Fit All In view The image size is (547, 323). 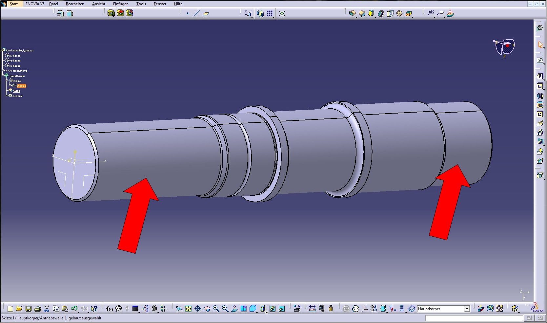(188, 309)
